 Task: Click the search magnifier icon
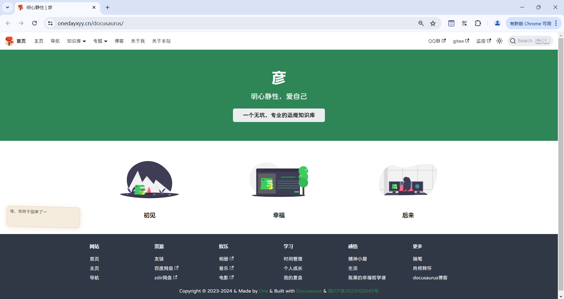tap(513, 41)
